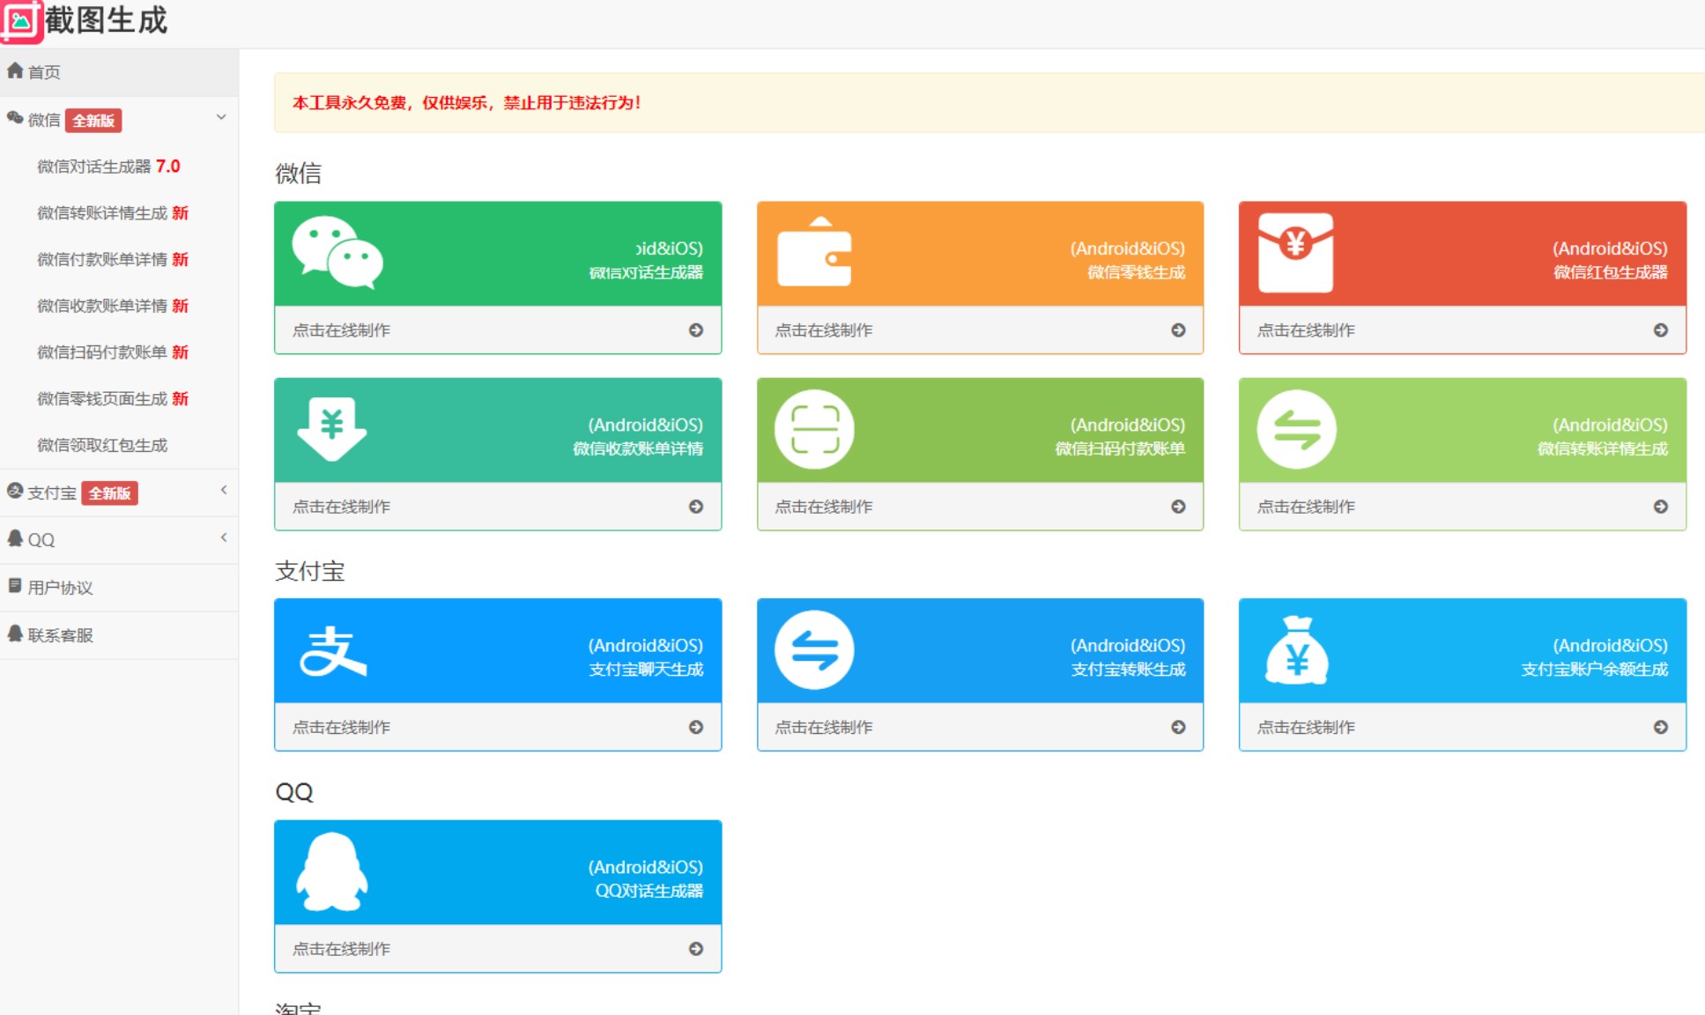This screenshot has width=1705, height=1015.
Task: Collapse the 微信 sidebar section chevron
Action: [221, 117]
